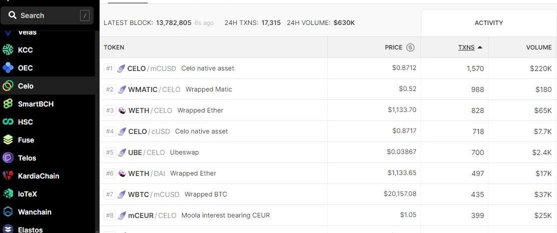557x233 pixels.
Task: Switch to the ACTIVITY tab
Action: point(489,22)
